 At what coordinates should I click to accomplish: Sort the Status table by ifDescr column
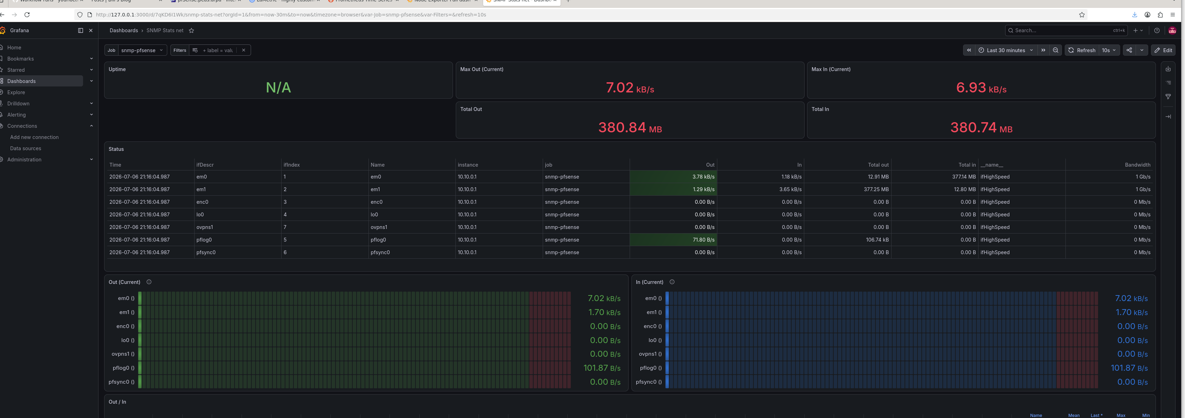205,165
